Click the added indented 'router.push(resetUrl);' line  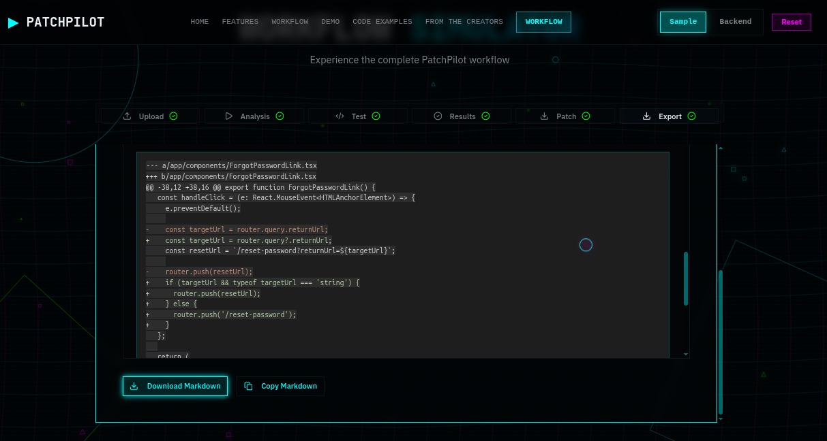(203, 293)
